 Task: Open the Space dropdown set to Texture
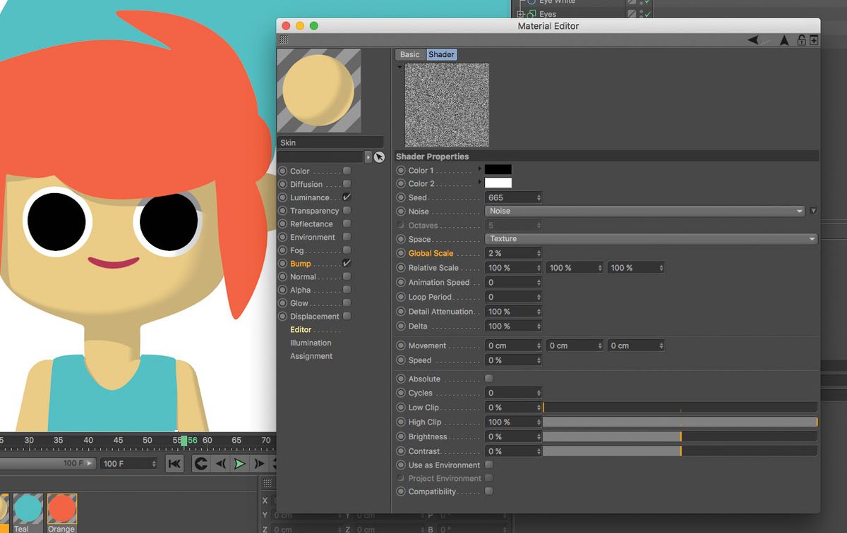(x=649, y=238)
